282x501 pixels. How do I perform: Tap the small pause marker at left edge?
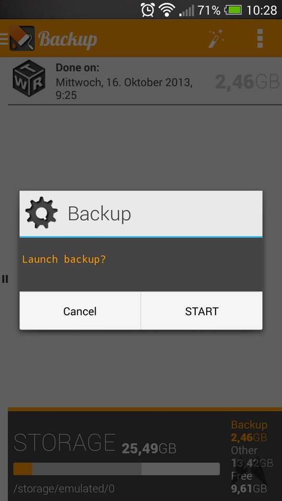(5, 279)
